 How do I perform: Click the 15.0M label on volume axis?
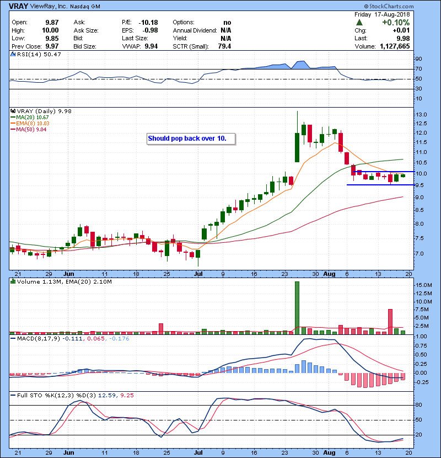coord(423,285)
